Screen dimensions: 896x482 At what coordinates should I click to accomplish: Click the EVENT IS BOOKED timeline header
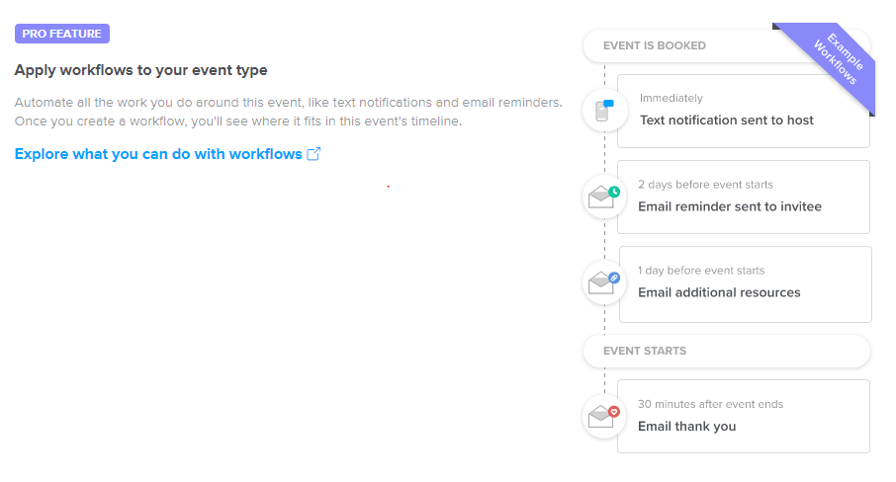coord(726,45)
